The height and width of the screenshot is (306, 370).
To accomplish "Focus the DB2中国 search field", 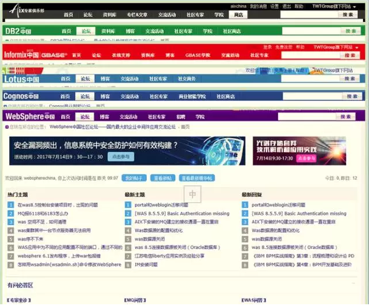I will pos(311,31).
